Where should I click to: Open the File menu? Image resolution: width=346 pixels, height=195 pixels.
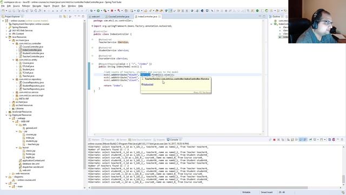click(3, 6)
